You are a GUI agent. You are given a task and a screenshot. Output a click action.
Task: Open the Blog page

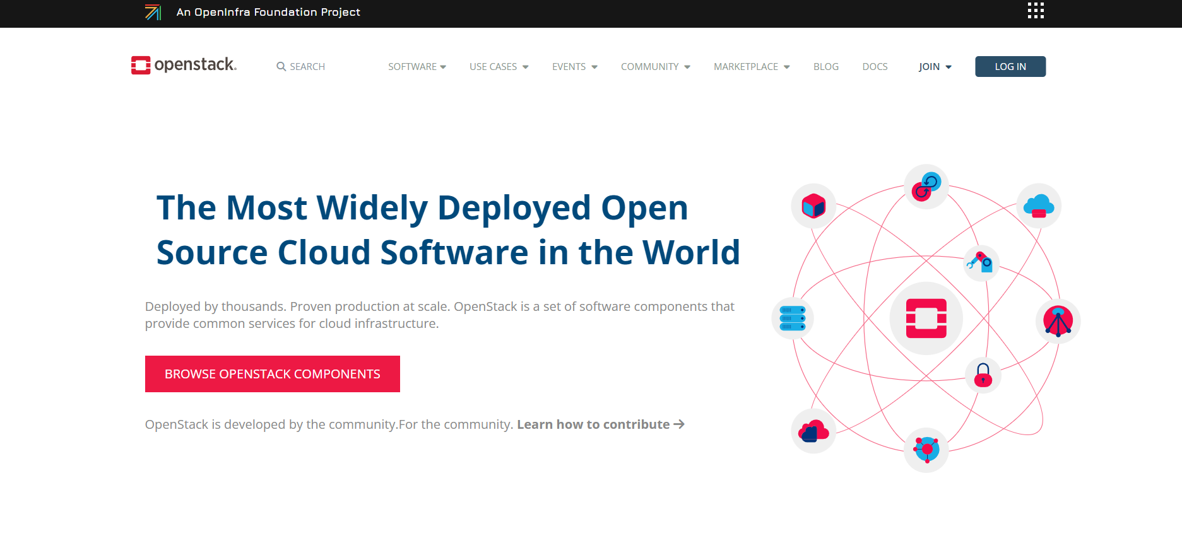click(x=826, y=66)
